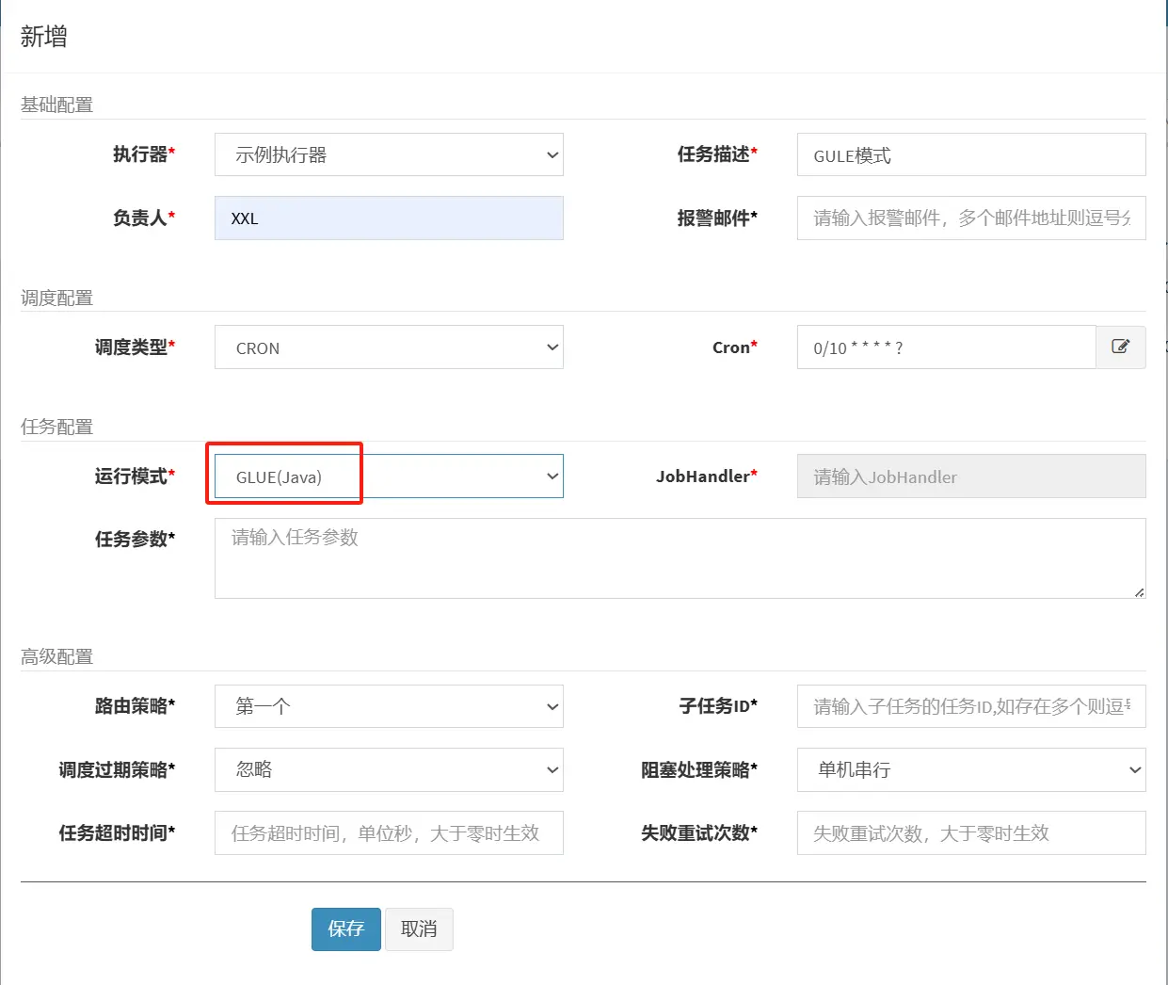
Task: Focus the 失败重试次数 input field
Action: (970, 832)
